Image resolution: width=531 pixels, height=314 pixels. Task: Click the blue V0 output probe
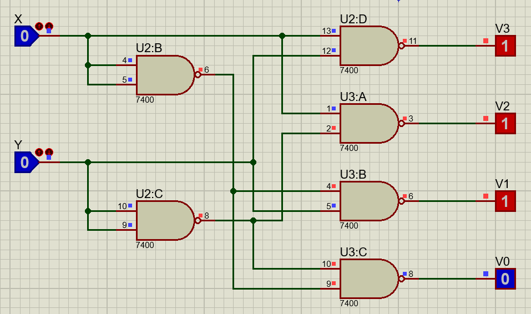pyautogui.click(x=505, y=278)
